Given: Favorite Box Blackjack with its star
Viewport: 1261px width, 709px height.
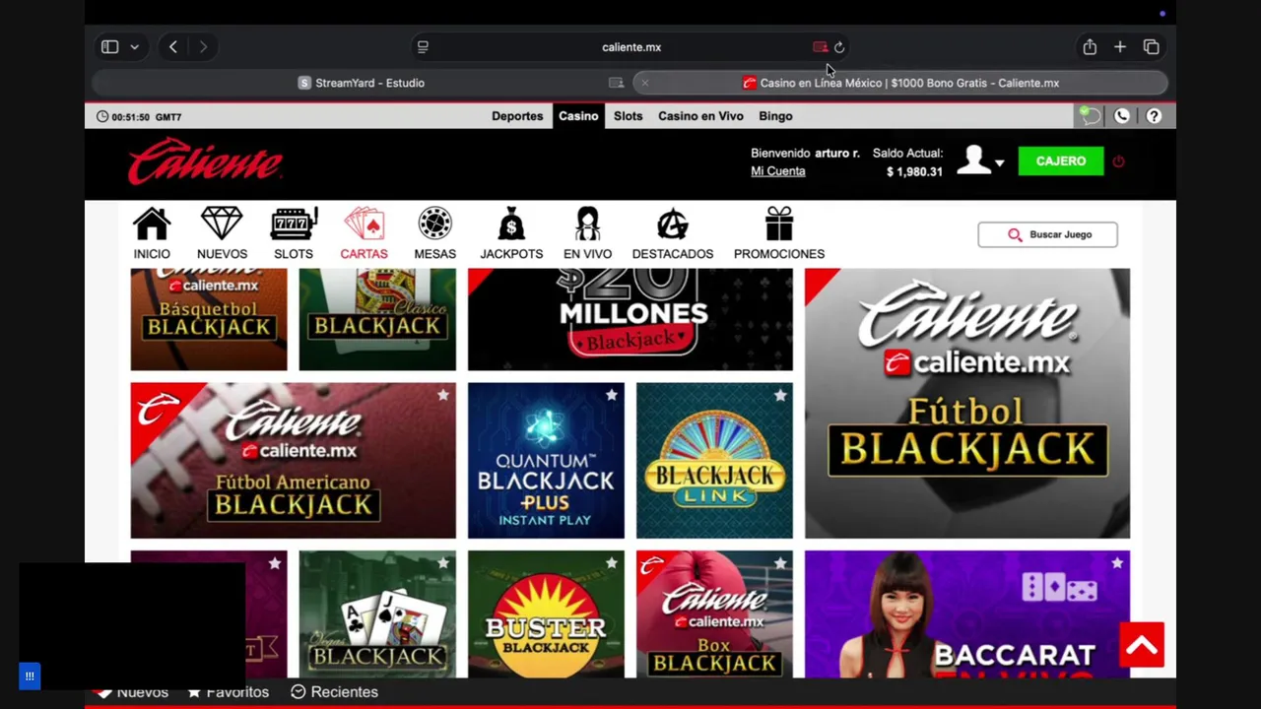Looking at the screenshot, I should (x=780, y=563).
